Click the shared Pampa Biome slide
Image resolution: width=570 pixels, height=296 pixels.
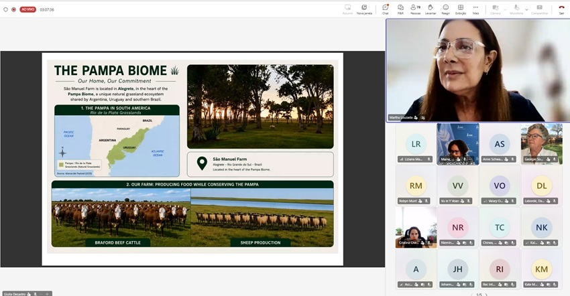(x=192, y=159)
